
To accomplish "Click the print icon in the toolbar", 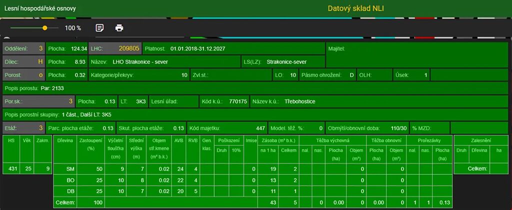I will click(119, 28).
